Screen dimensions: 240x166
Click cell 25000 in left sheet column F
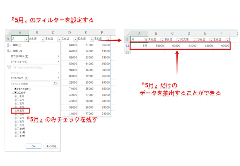[102, 45]
